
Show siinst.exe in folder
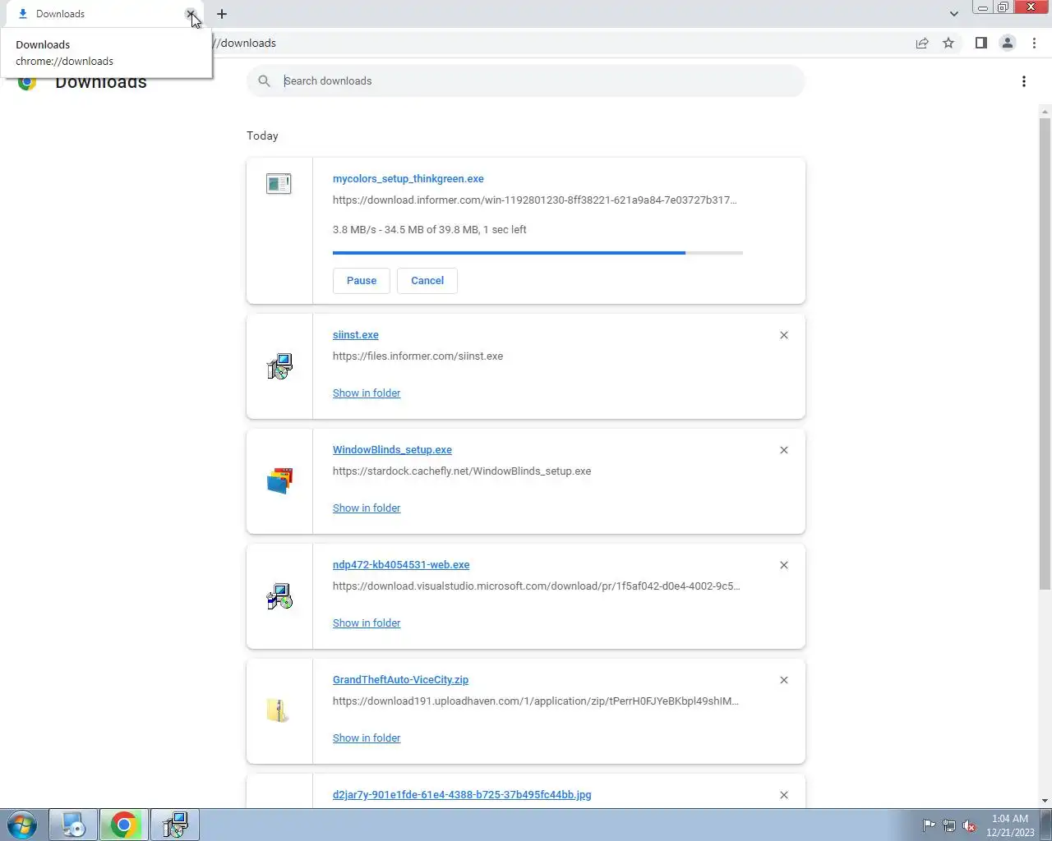(367, 393)
